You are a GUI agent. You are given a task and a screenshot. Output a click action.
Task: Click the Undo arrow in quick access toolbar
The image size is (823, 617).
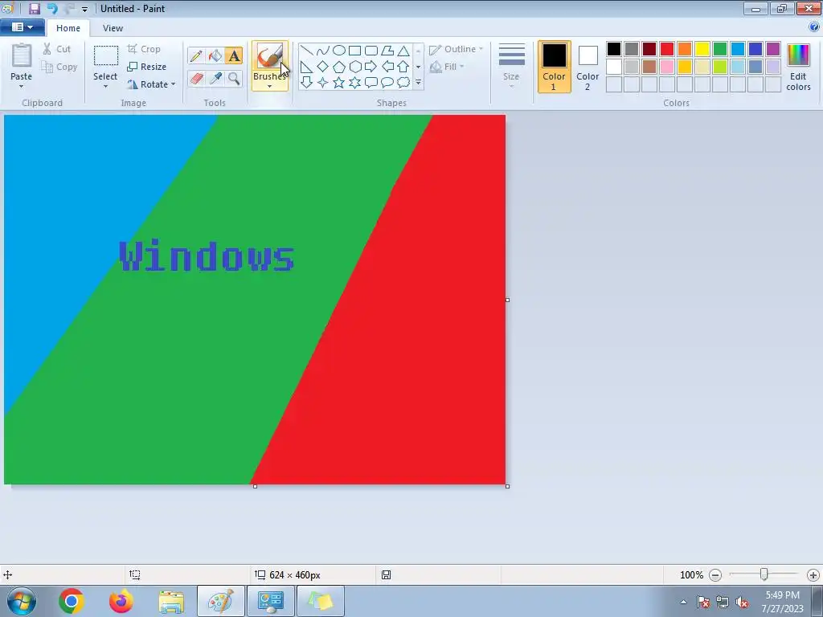(52, 8)
